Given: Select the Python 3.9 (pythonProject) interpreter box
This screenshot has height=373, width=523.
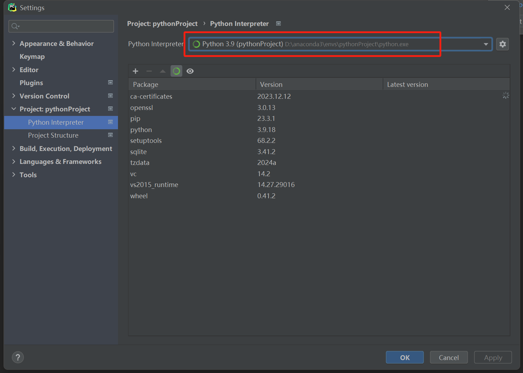Looking at the screenshot, I should (340, 44).
